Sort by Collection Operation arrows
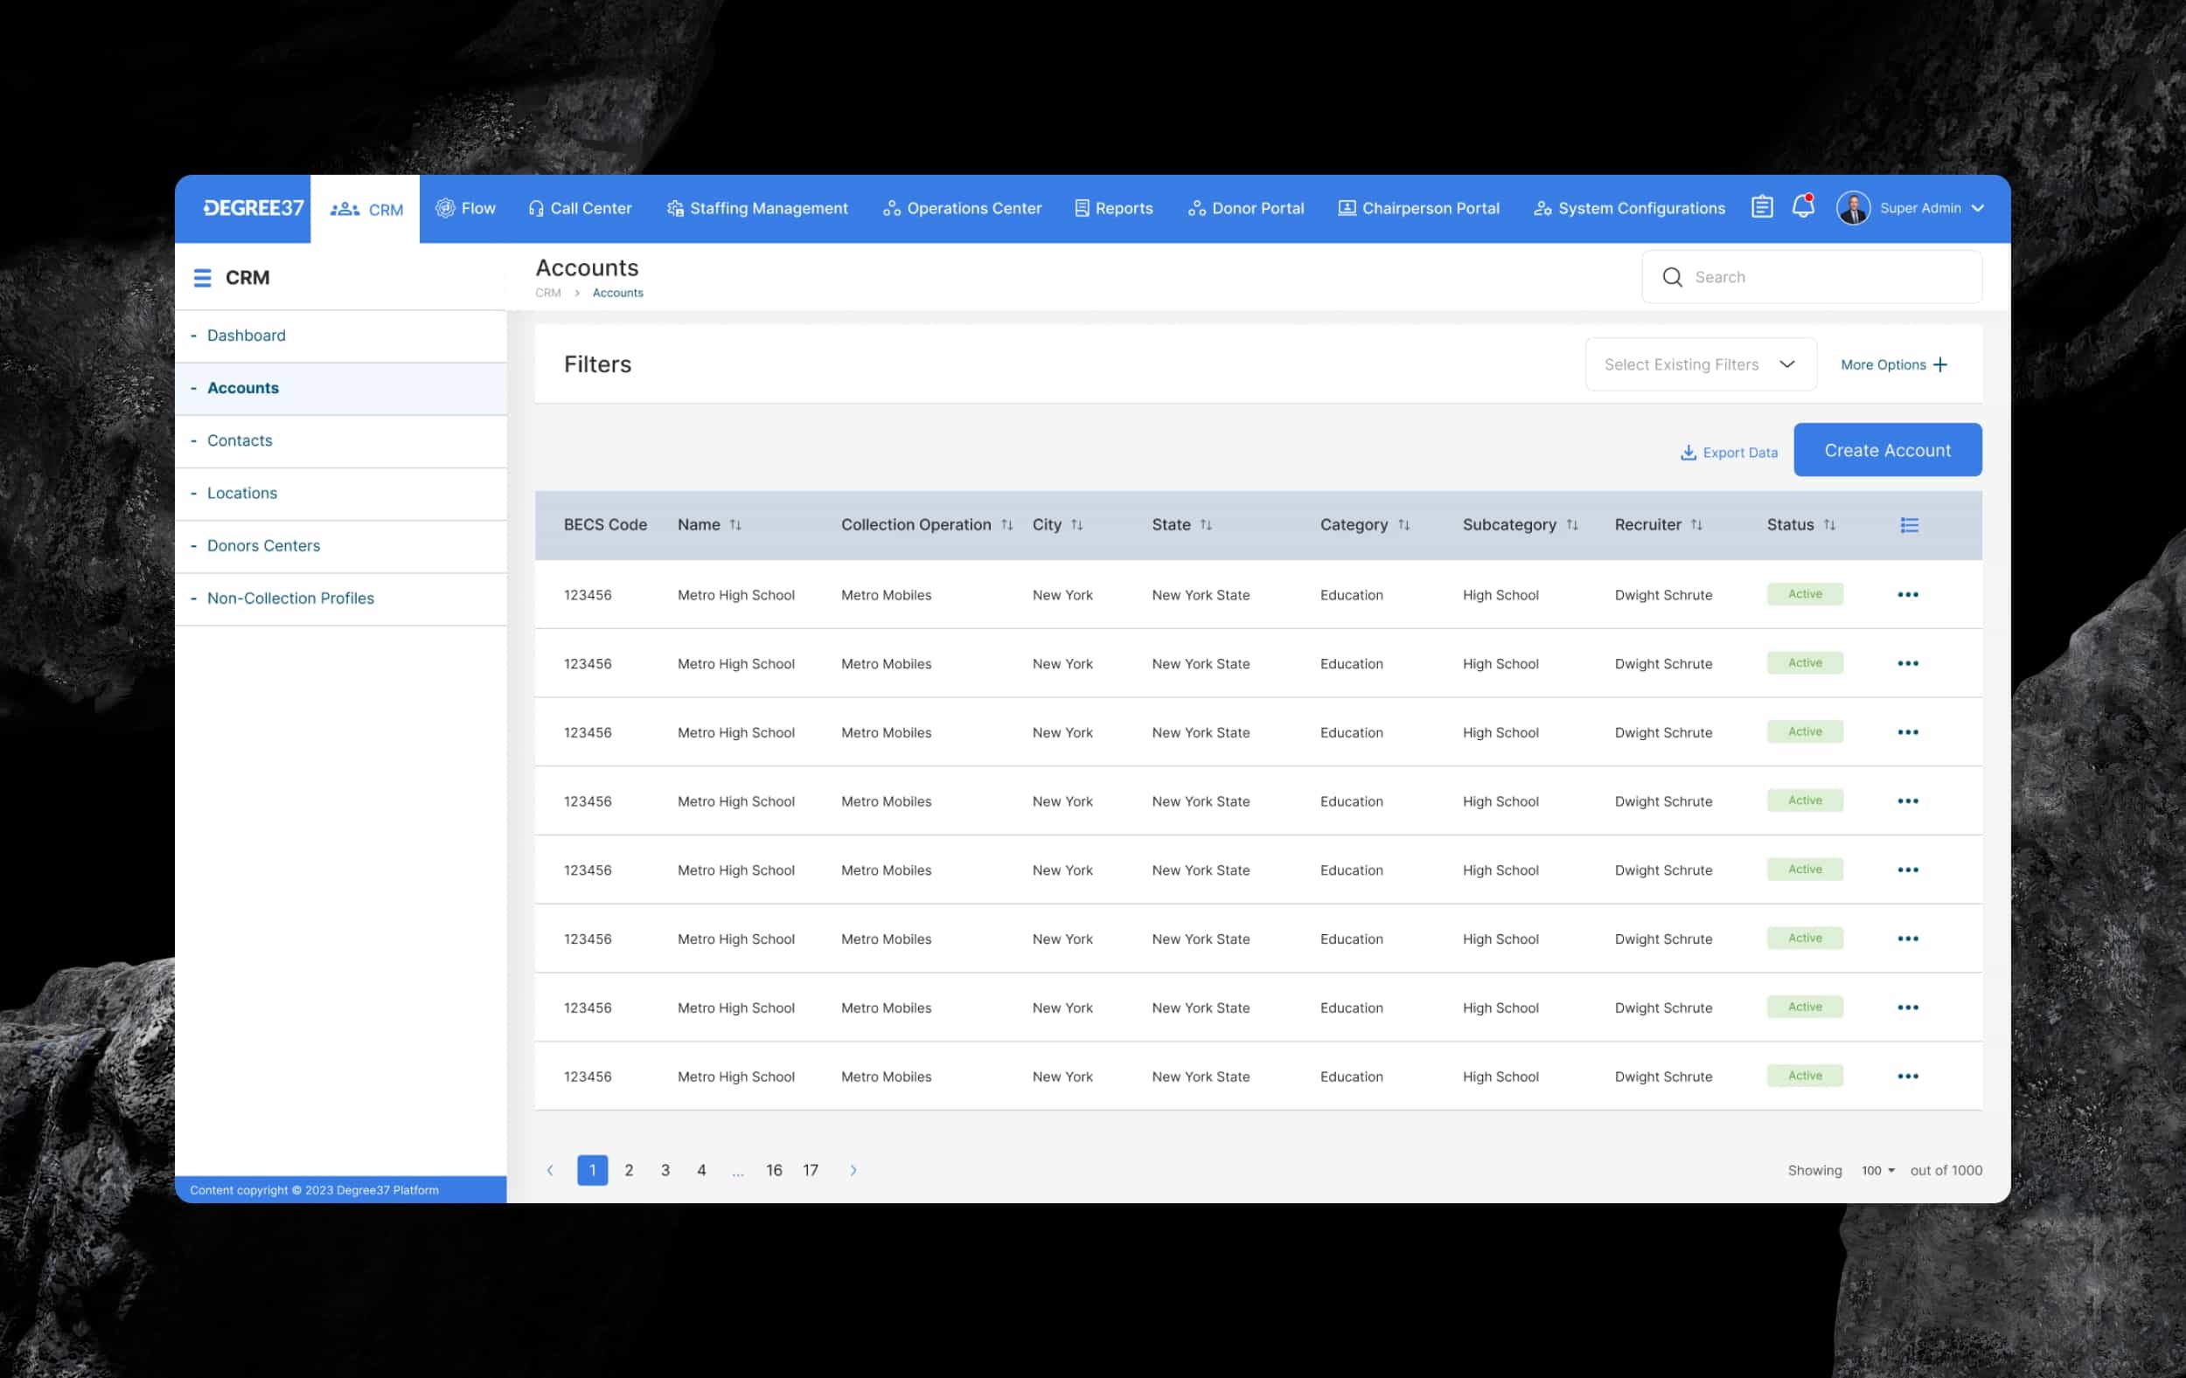 coord(1006,525)
